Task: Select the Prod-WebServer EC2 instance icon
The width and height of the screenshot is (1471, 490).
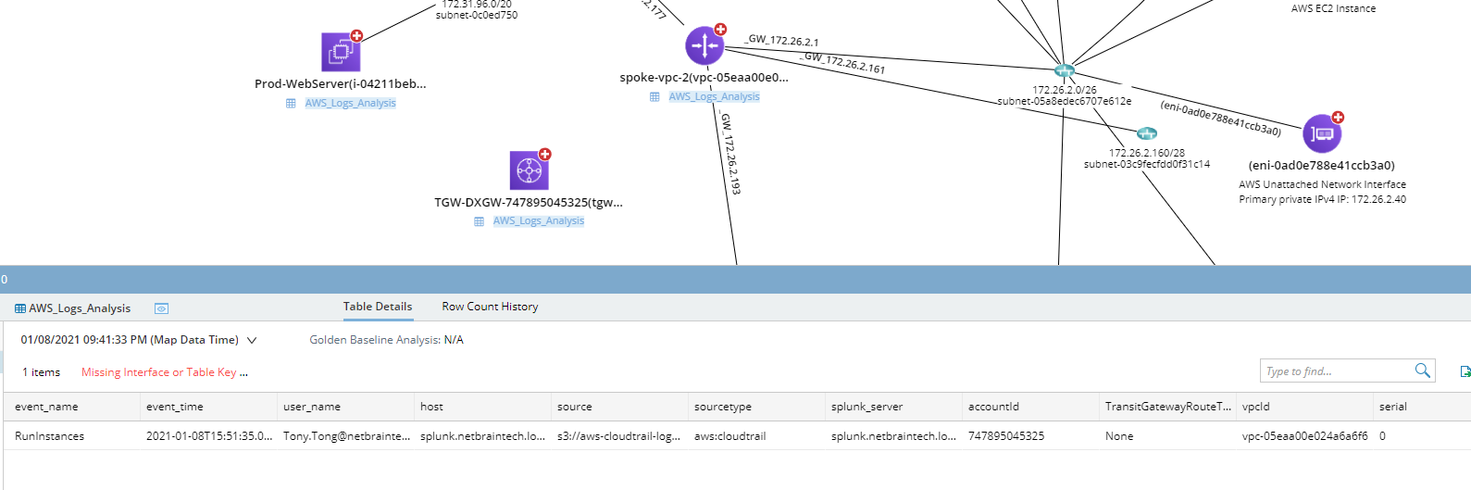Action: coord(341,52)
